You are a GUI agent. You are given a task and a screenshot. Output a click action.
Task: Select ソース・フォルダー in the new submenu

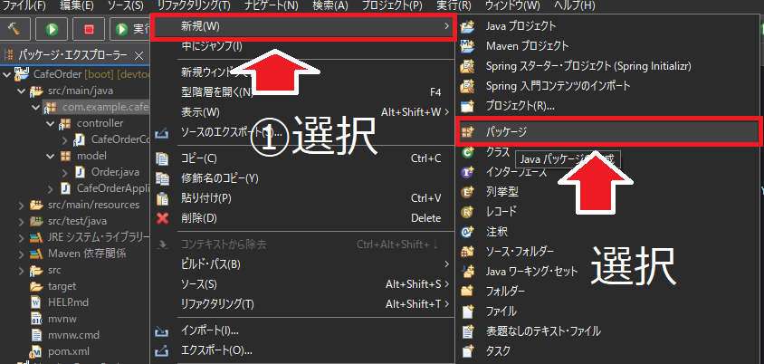(520, 251)
